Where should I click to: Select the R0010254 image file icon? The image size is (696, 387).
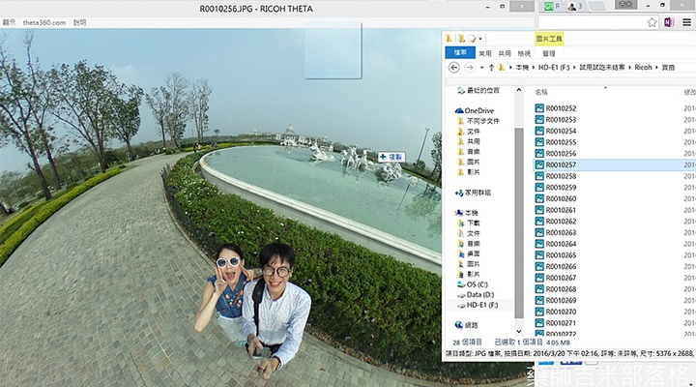[539, 131]
